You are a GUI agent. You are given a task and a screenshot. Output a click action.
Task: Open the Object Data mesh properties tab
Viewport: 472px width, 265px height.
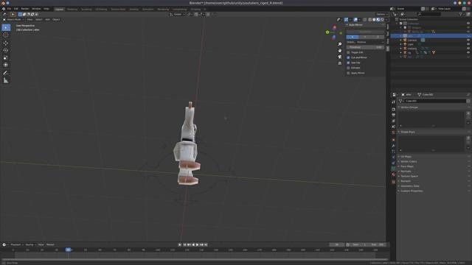pyautogui.click(x=393, y=169)
